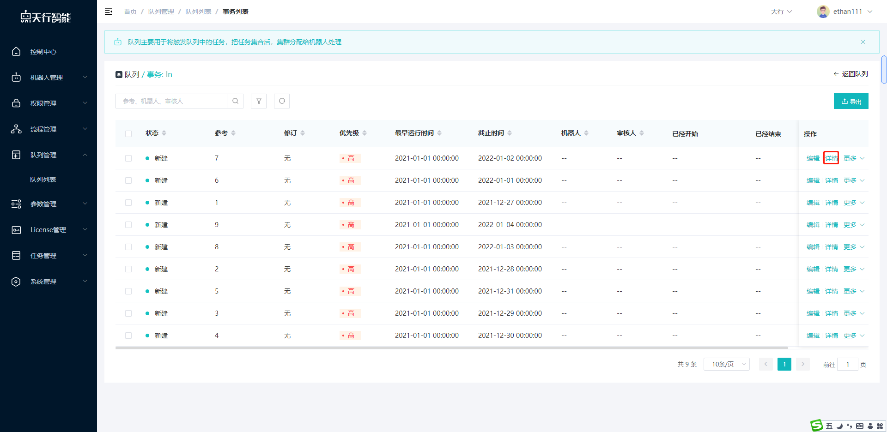
Task: Click the 任务管理 sidebar icon
Action: coord(16,256)
